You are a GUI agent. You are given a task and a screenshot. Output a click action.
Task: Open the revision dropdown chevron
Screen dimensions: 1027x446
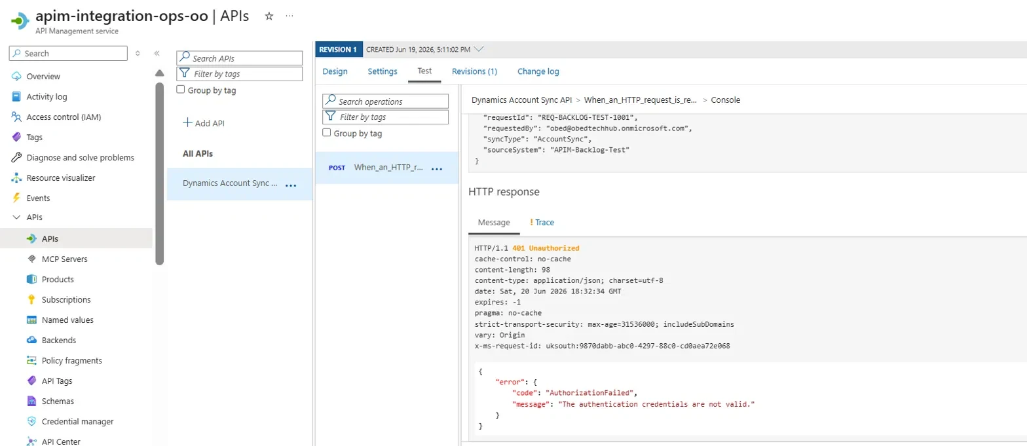(479, 50)
